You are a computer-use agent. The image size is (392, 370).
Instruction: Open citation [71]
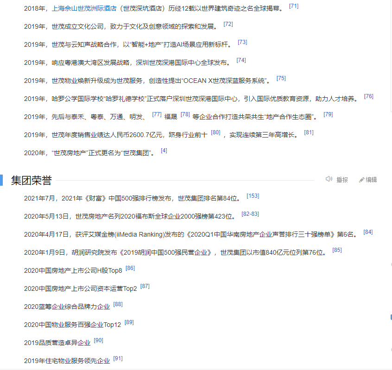pos(294,6)
